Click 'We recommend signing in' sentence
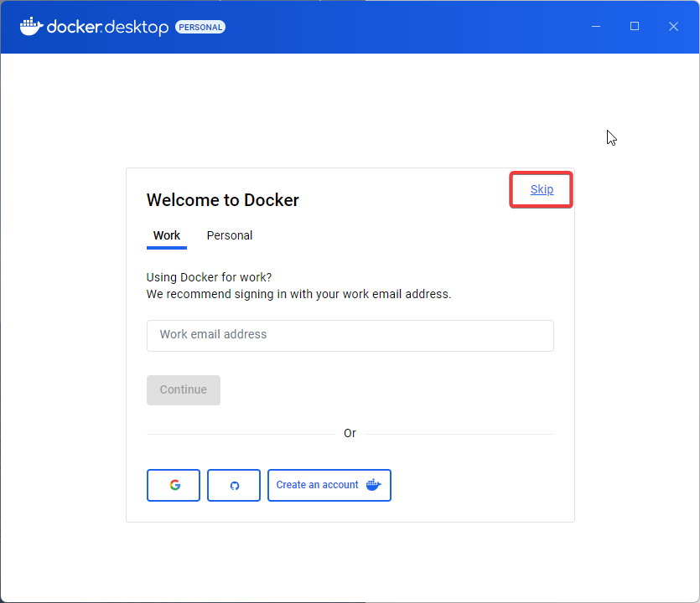Screen dimensions: 700x603 (x=298, y=294)
